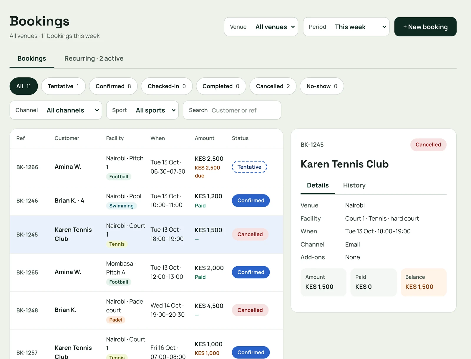This screenshot has width=471, height=359.
Task: Filter by Checked-in status
Action: coord(167,86)
